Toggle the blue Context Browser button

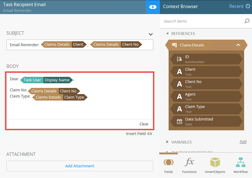click(x=153, y=7)
